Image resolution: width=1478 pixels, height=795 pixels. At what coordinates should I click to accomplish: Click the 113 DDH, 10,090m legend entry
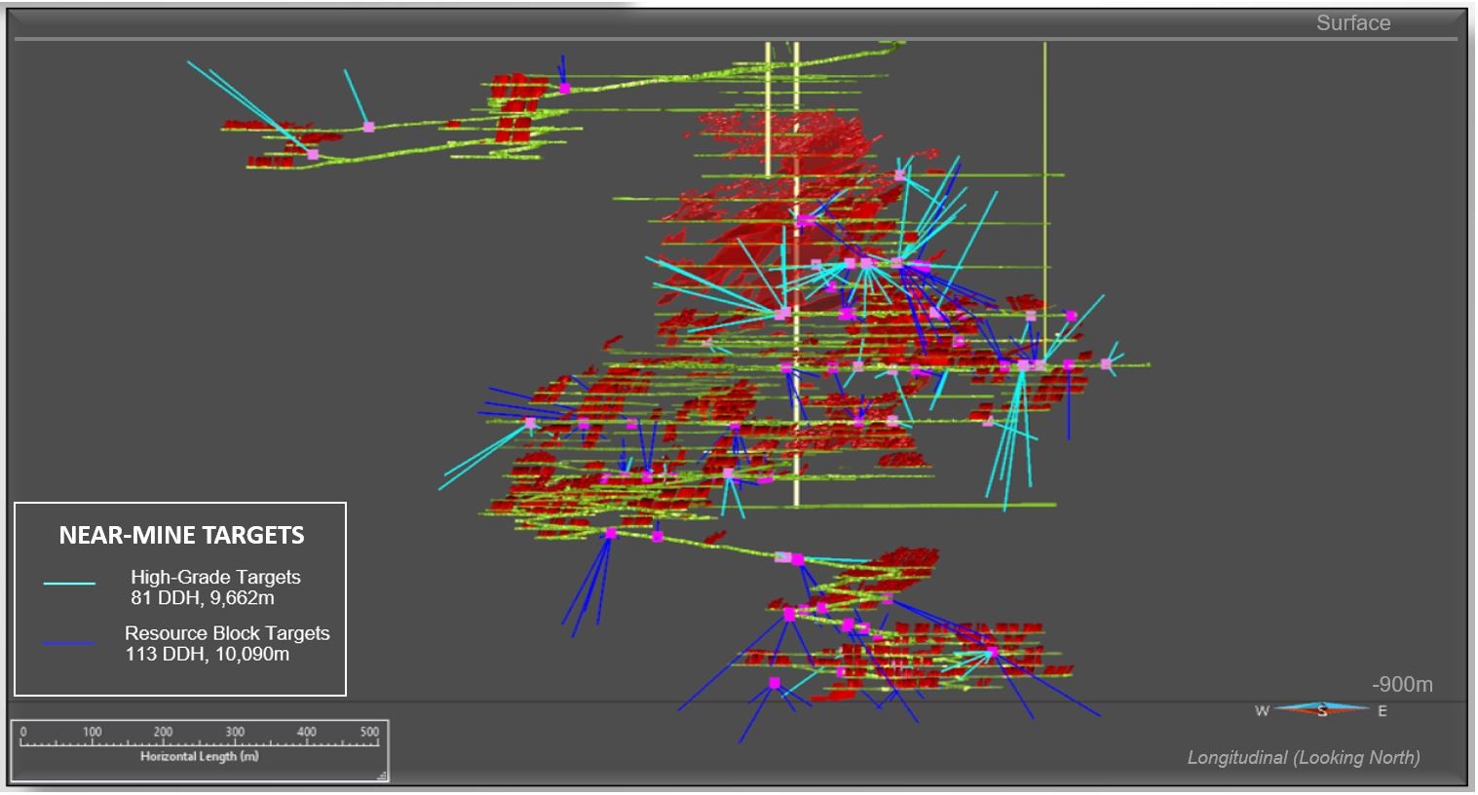(207, 655)
